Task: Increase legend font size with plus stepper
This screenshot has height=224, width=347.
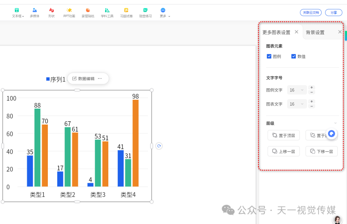Action: pyautogui.click(x=311, y=88)
